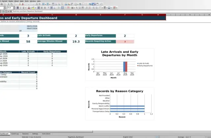211x138 pixels.
Task: Open the Conditional Formatting dropdown arrow
Action: [116, 8]
